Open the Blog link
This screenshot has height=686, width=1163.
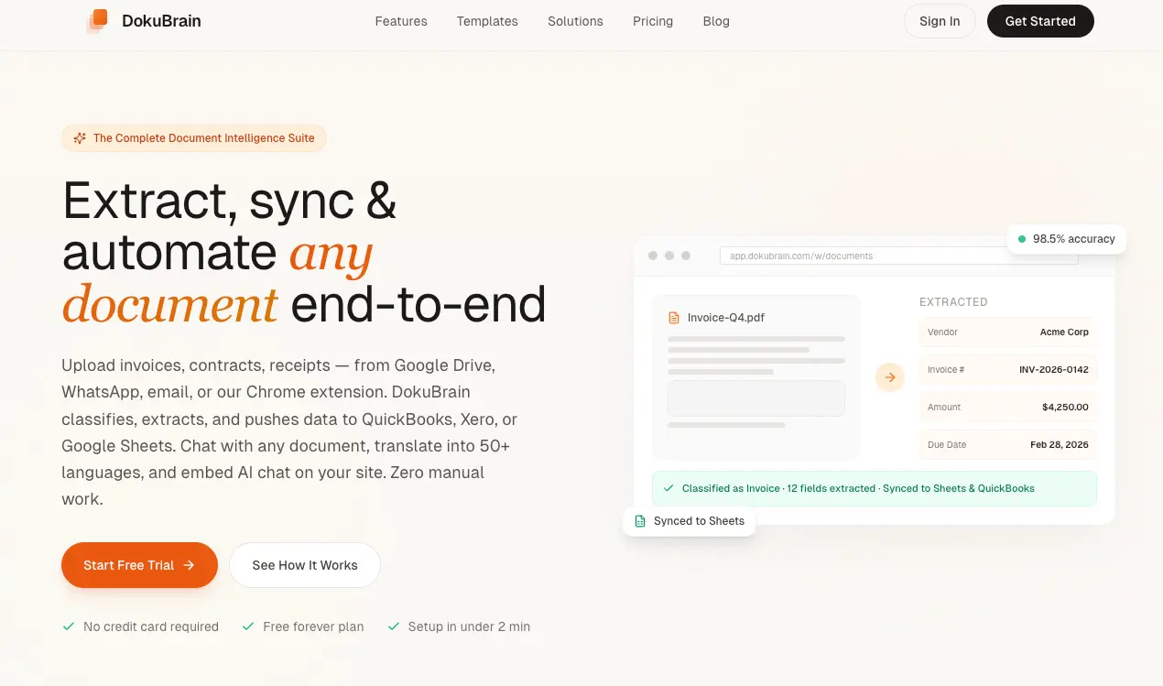coord(716,21)
